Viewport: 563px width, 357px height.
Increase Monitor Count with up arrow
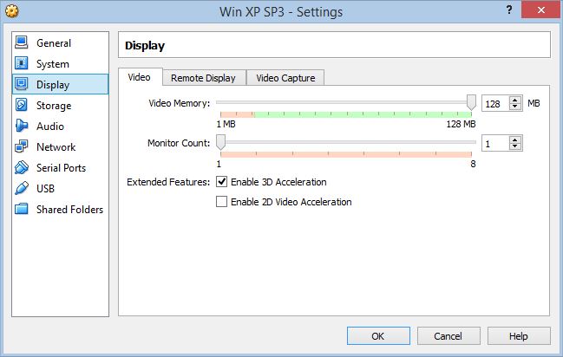click(x=515, y=140)
